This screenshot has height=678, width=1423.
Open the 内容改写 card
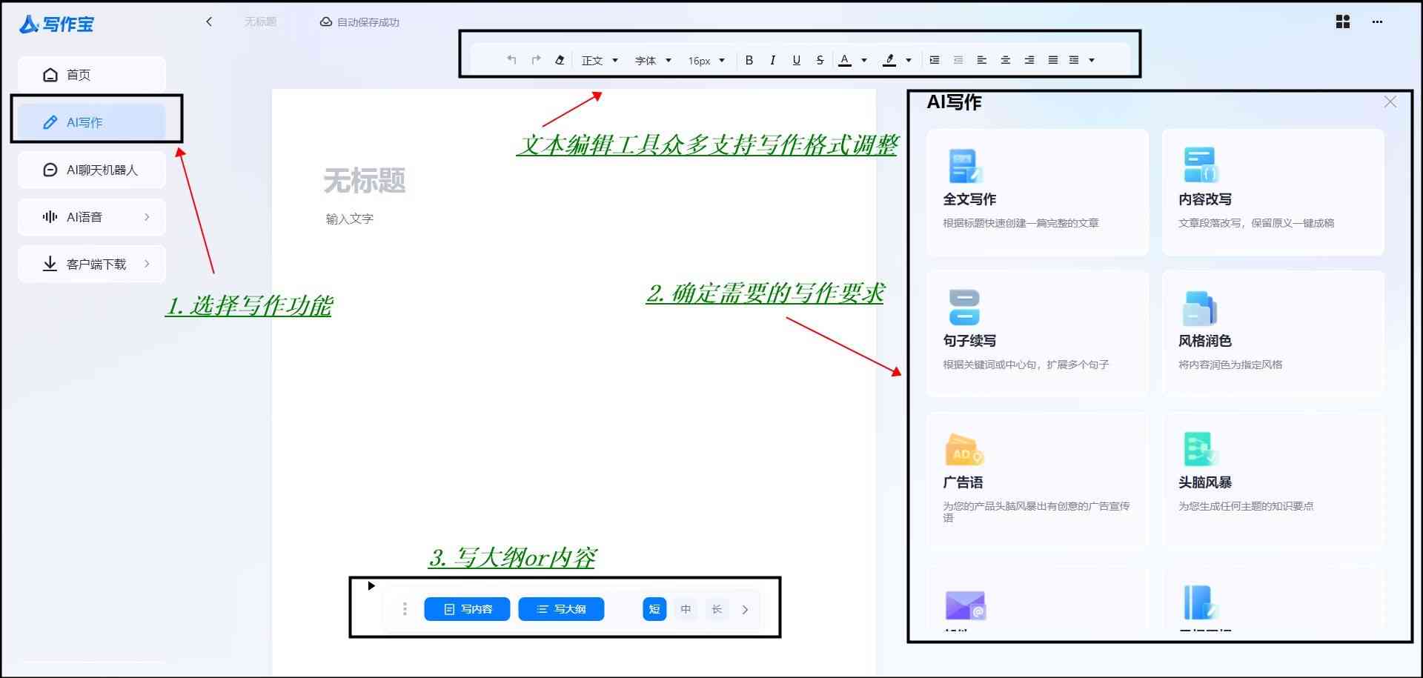[x=1273, y=193]
